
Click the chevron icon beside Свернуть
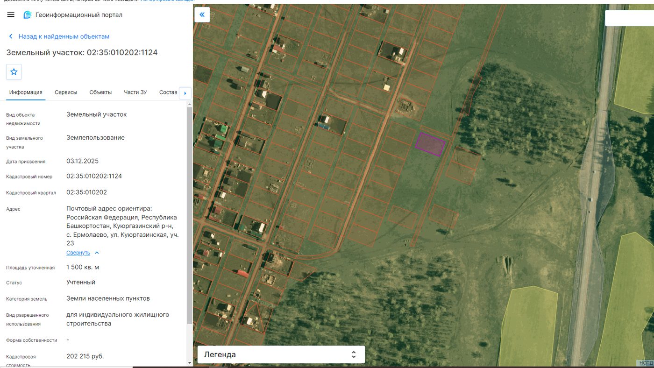click(x=97, y=253)
